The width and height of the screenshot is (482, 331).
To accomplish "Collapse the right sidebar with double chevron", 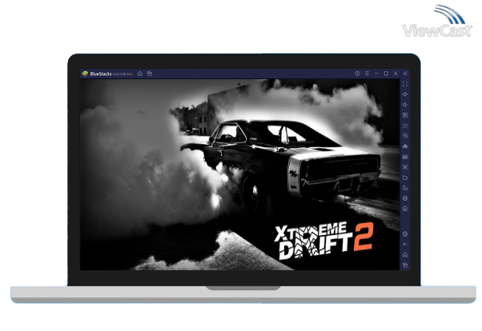I will coord(405,74).
